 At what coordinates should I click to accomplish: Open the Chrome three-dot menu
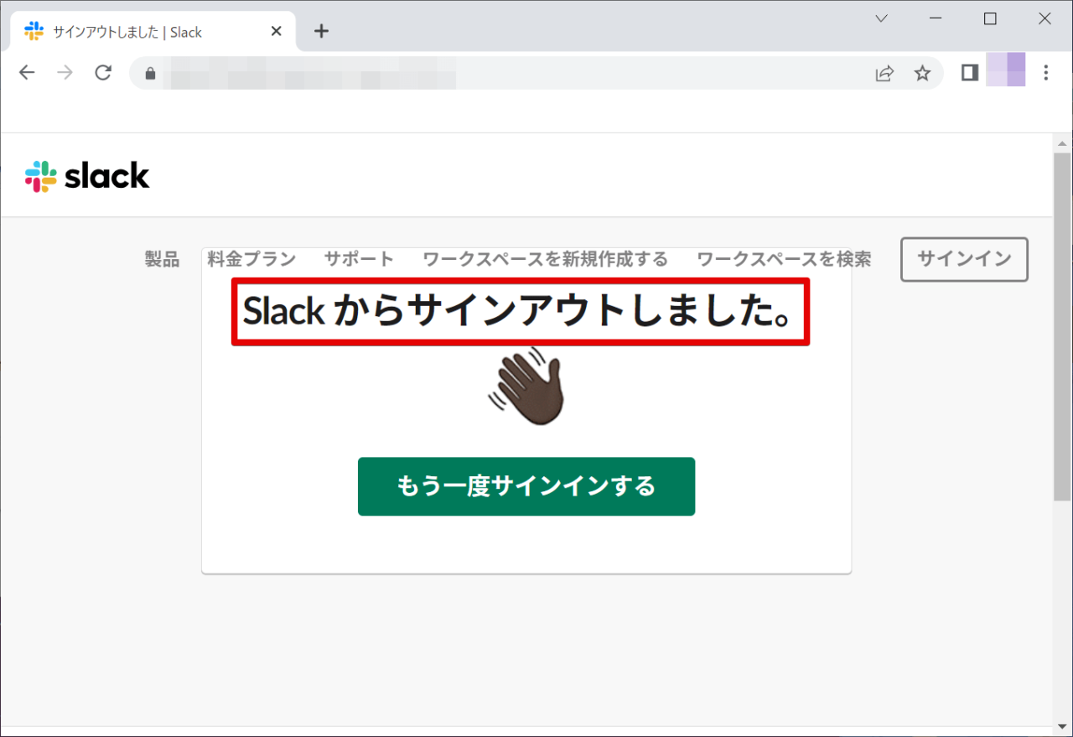coord(1045,73)
